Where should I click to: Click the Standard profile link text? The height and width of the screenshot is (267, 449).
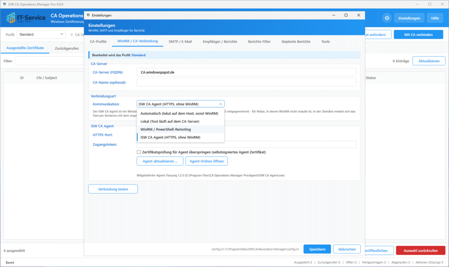(138, 55)
